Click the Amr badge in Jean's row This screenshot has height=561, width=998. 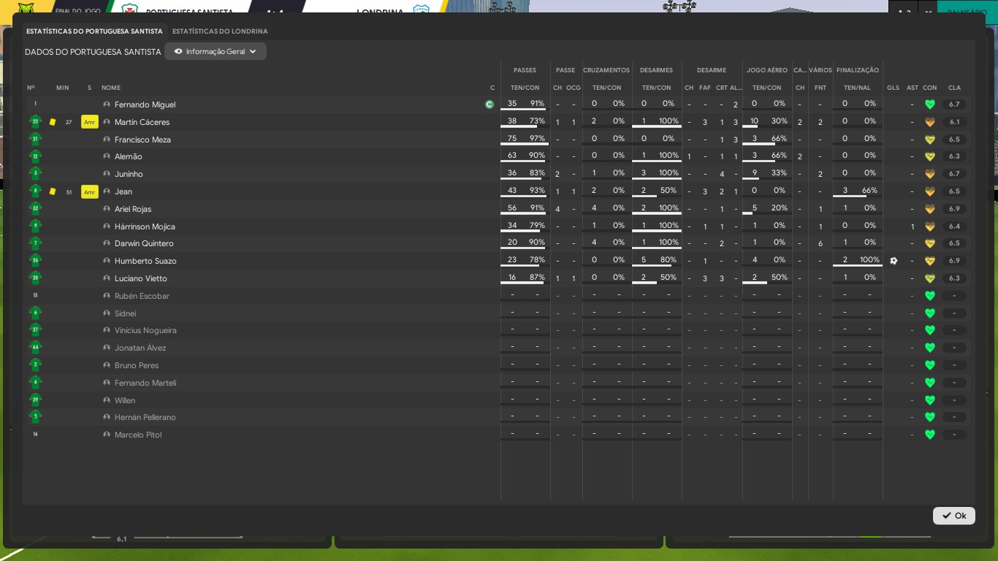coord(90,191)
